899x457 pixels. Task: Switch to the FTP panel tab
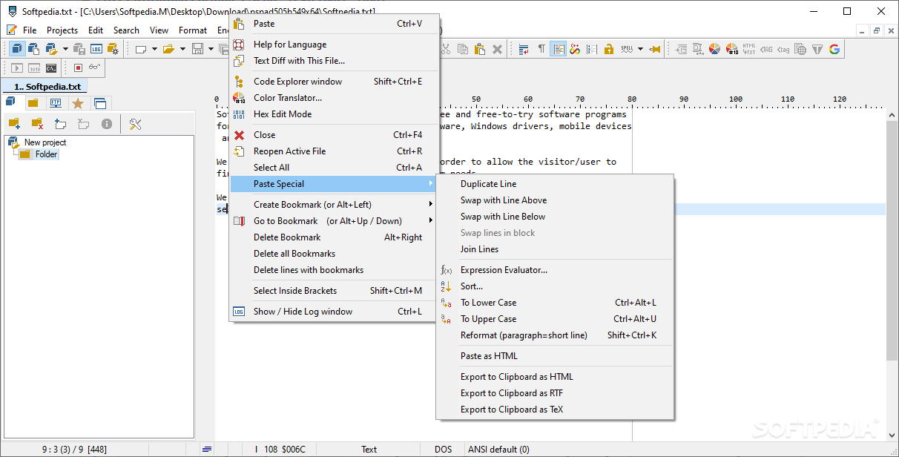56,103
